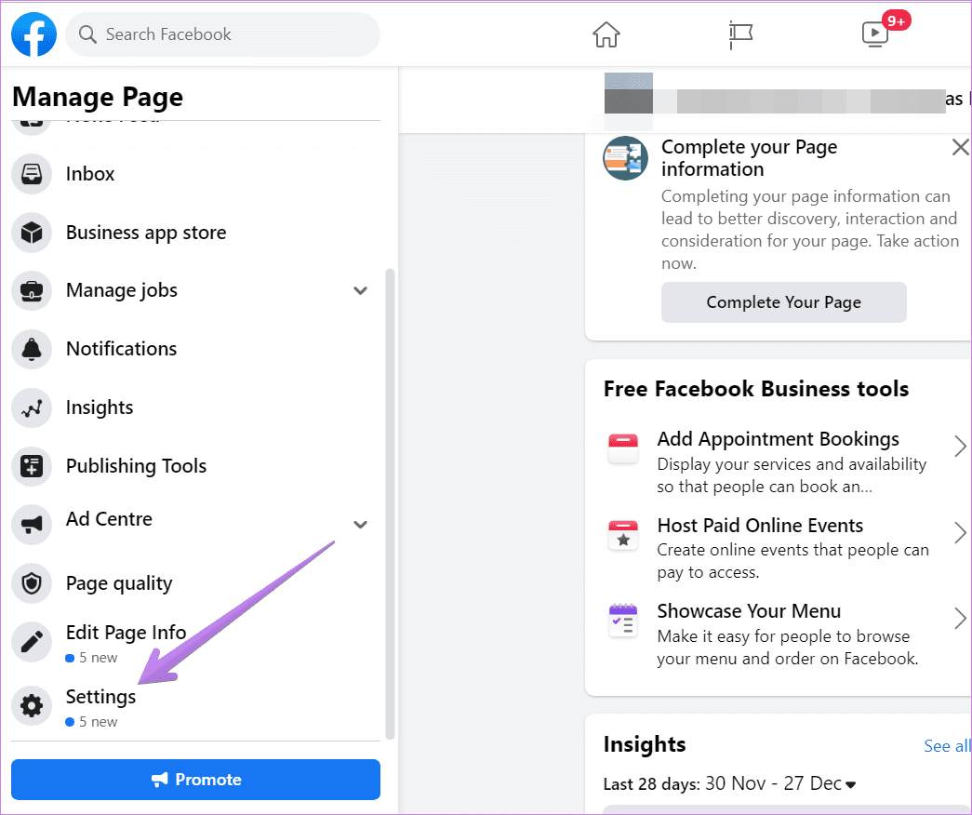Open the Inbox menu item

coord(195,174)
